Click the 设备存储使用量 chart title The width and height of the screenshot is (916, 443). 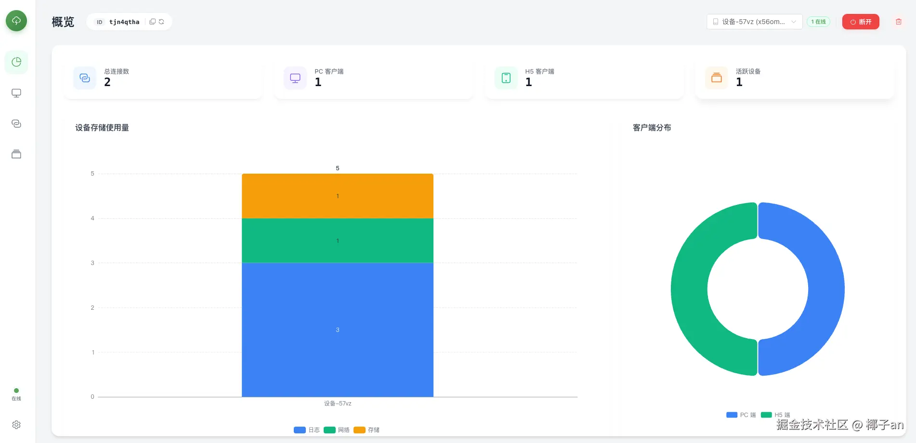pyautogui.click(x=102, y=127)
